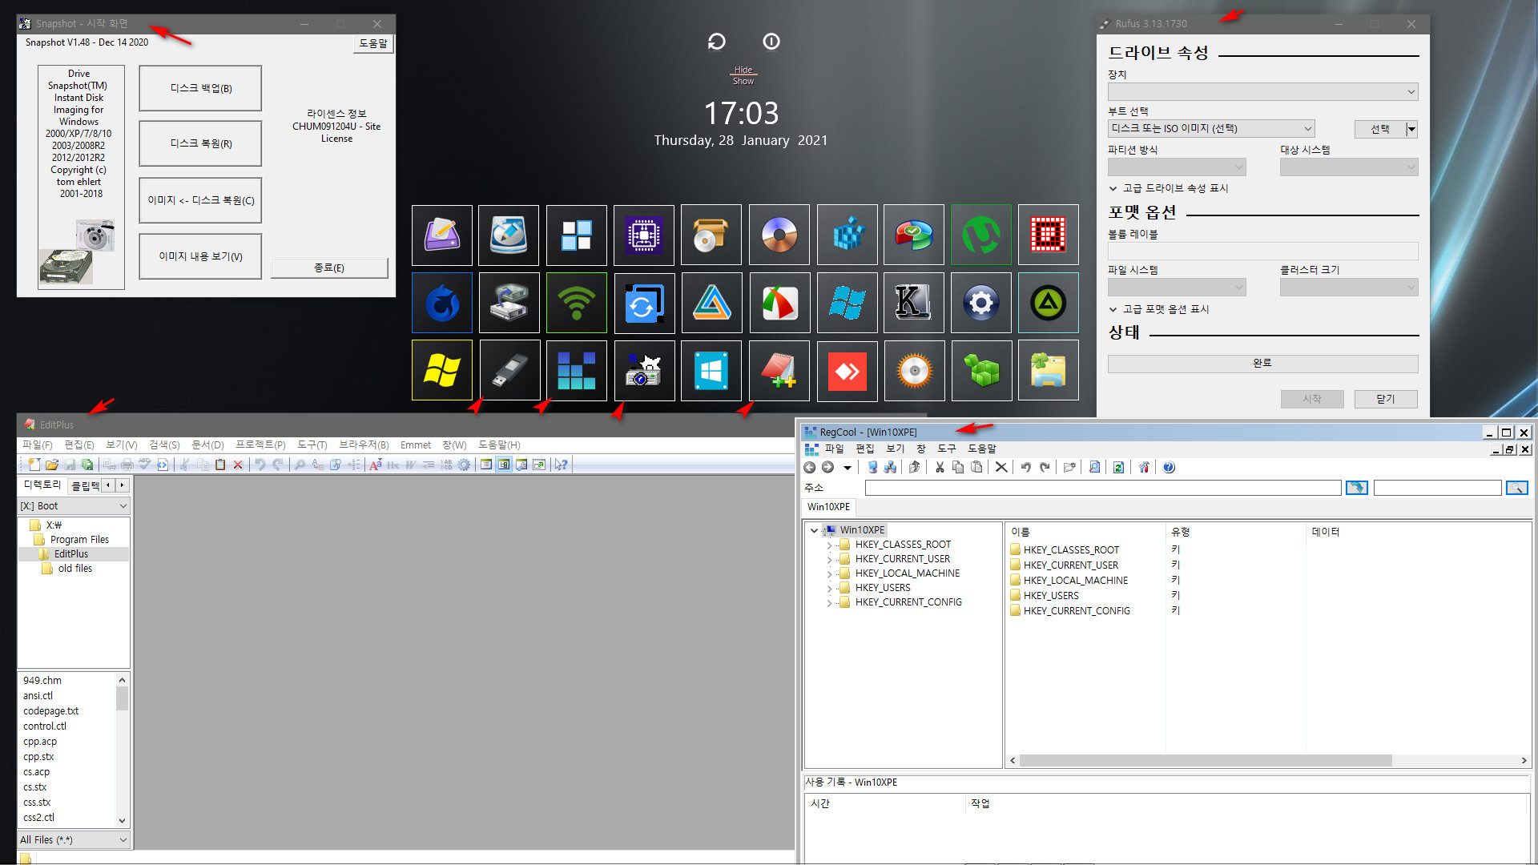The height and width of the screenshot is (865, 1538).
Task: Expand HKEY_CLASSES_ROOT in the RegCool tree
Action: point(829,545)
